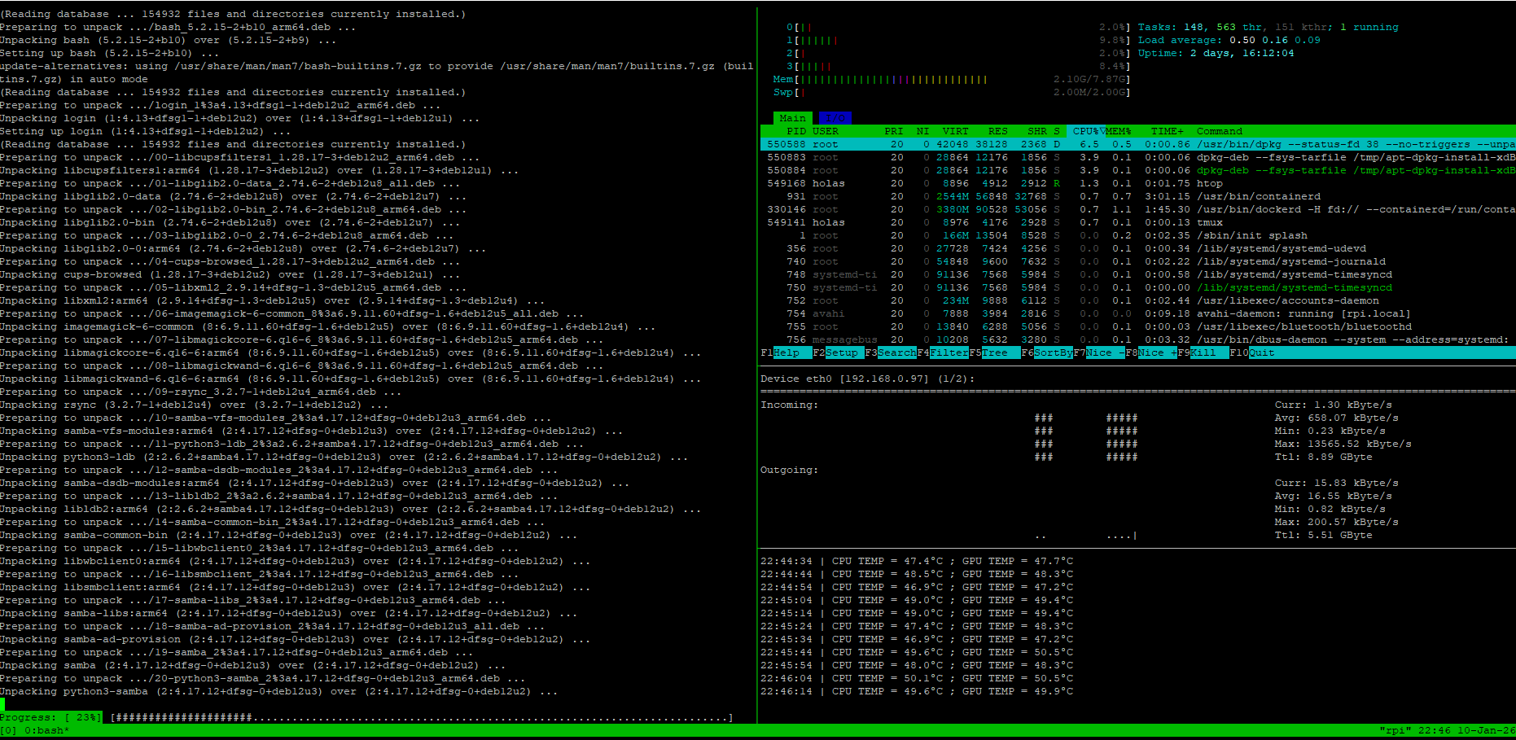The width and height of the screenshot is (1516, 740).
Task: Sort by the PID column header
Action: tap(795, 131)
